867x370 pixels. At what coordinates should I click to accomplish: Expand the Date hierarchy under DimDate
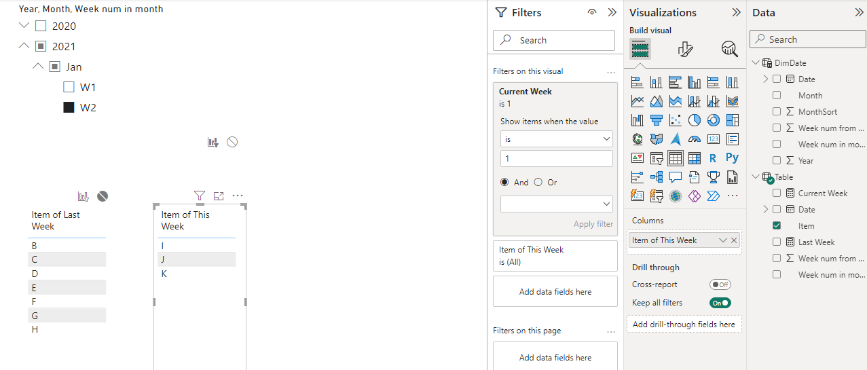coord(766,79)
